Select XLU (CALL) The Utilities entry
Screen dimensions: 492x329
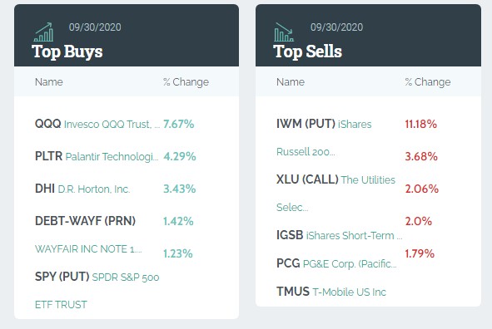tap(335, 193)
